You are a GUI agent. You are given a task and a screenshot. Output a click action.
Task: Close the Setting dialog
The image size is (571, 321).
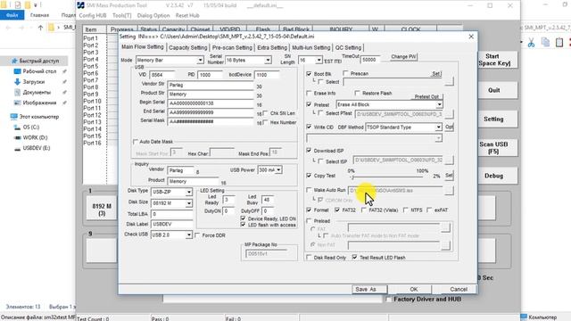471,37
